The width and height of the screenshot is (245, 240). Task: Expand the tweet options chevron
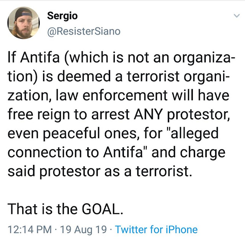237,16
